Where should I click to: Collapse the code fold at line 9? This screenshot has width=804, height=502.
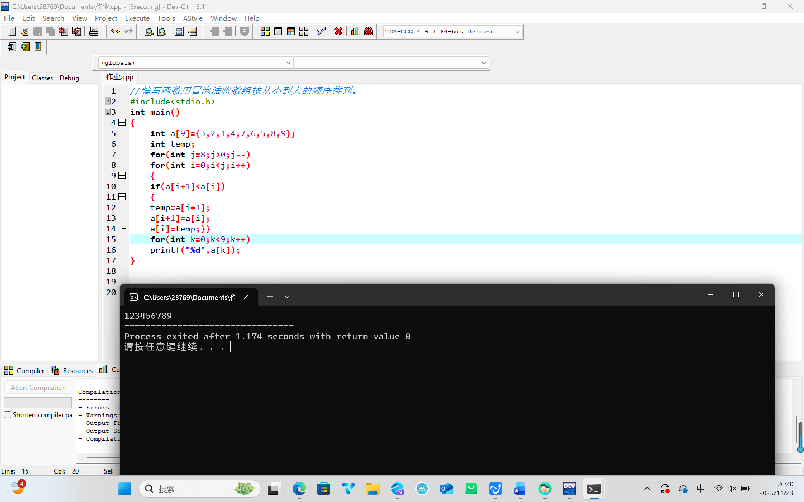(x=122, y=176)
